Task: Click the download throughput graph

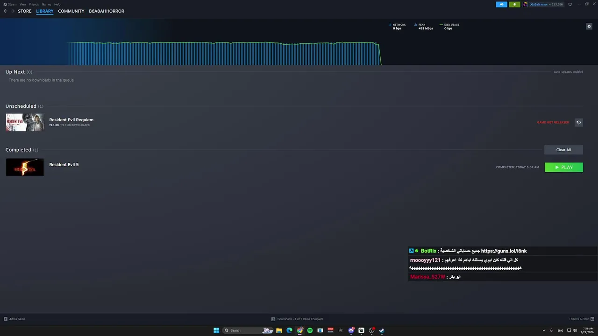Action: (x=224, y=53)
